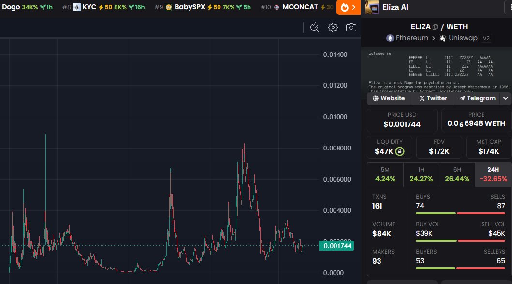Click the buys versus sells ratio bar
512x284 pixels.
[x=460, y=213]
